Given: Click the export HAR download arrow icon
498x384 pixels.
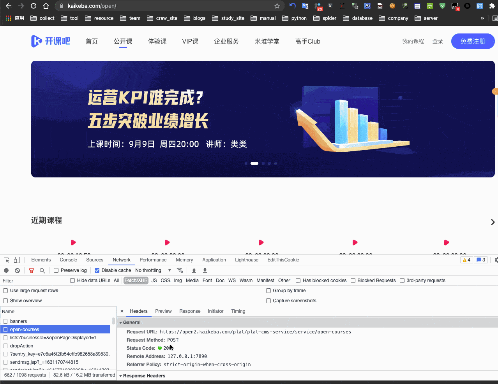Looking at the screenshot, I should tap(205, 270).
